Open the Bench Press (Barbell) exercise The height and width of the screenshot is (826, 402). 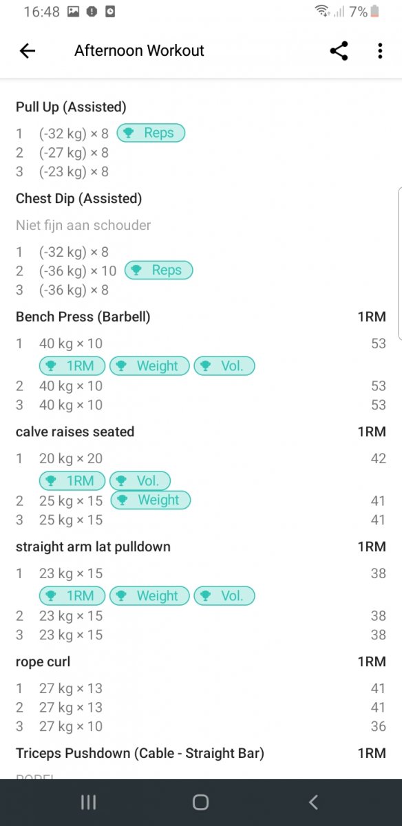tap(83, 317)
